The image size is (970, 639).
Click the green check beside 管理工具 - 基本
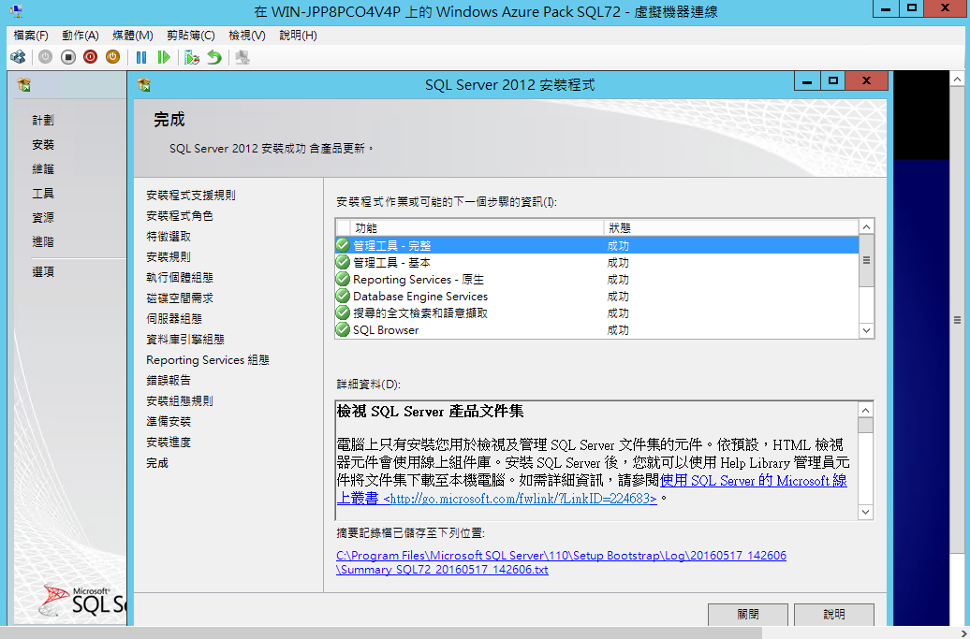click(343, 262)
